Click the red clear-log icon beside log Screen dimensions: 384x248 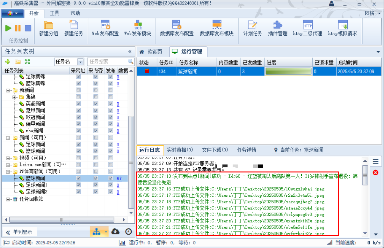click(x=375, y=172)
